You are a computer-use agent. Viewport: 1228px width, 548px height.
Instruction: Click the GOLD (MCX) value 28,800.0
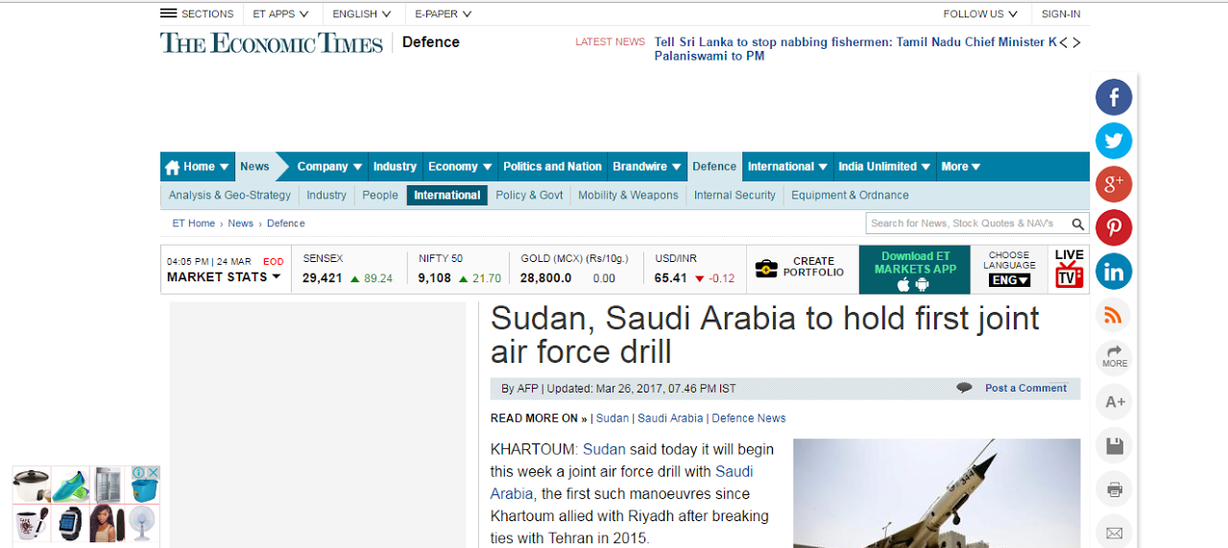pyautogui.click(x=546, y=278)
